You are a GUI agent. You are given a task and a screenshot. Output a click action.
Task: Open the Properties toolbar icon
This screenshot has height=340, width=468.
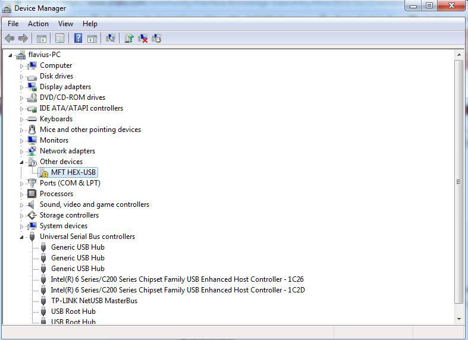point(59,38)
